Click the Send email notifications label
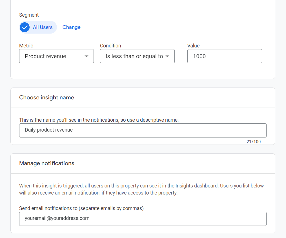Viewport: 286px width, 238px height. point(81,208)
